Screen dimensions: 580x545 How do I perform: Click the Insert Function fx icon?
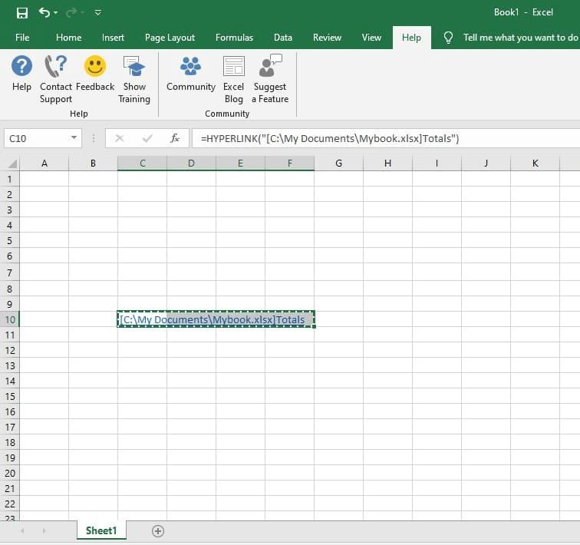pos(175,138)
